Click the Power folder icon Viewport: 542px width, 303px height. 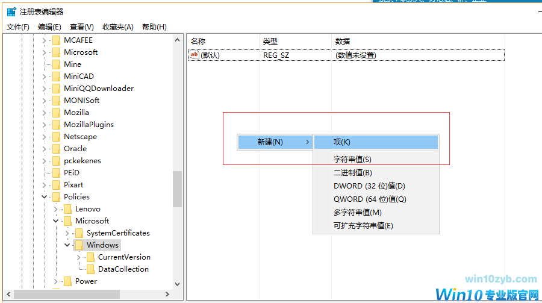point(67,281)
